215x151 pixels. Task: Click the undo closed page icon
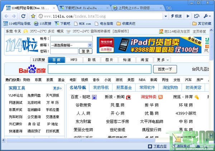(x=197, y=16)
